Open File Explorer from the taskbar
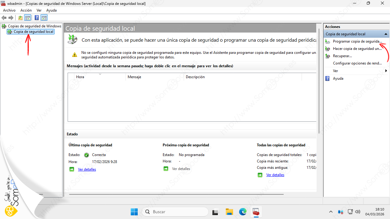The width and height of the screenshot is (390, 219). (x=229, y=212)
